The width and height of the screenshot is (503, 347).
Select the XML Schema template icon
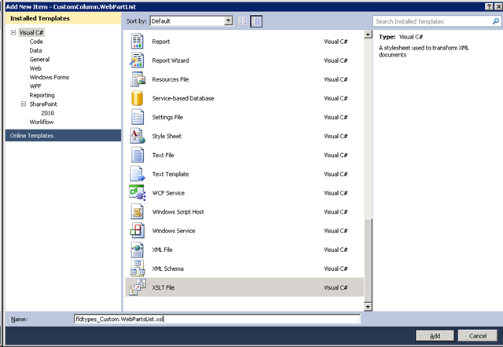(137, 268)
